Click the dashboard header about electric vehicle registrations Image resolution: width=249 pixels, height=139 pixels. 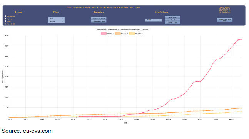(x=103, y=8)
